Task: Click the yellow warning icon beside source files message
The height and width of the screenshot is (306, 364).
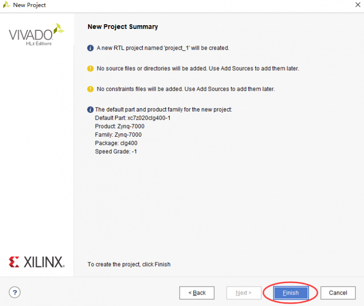Action: coord(91,68)
